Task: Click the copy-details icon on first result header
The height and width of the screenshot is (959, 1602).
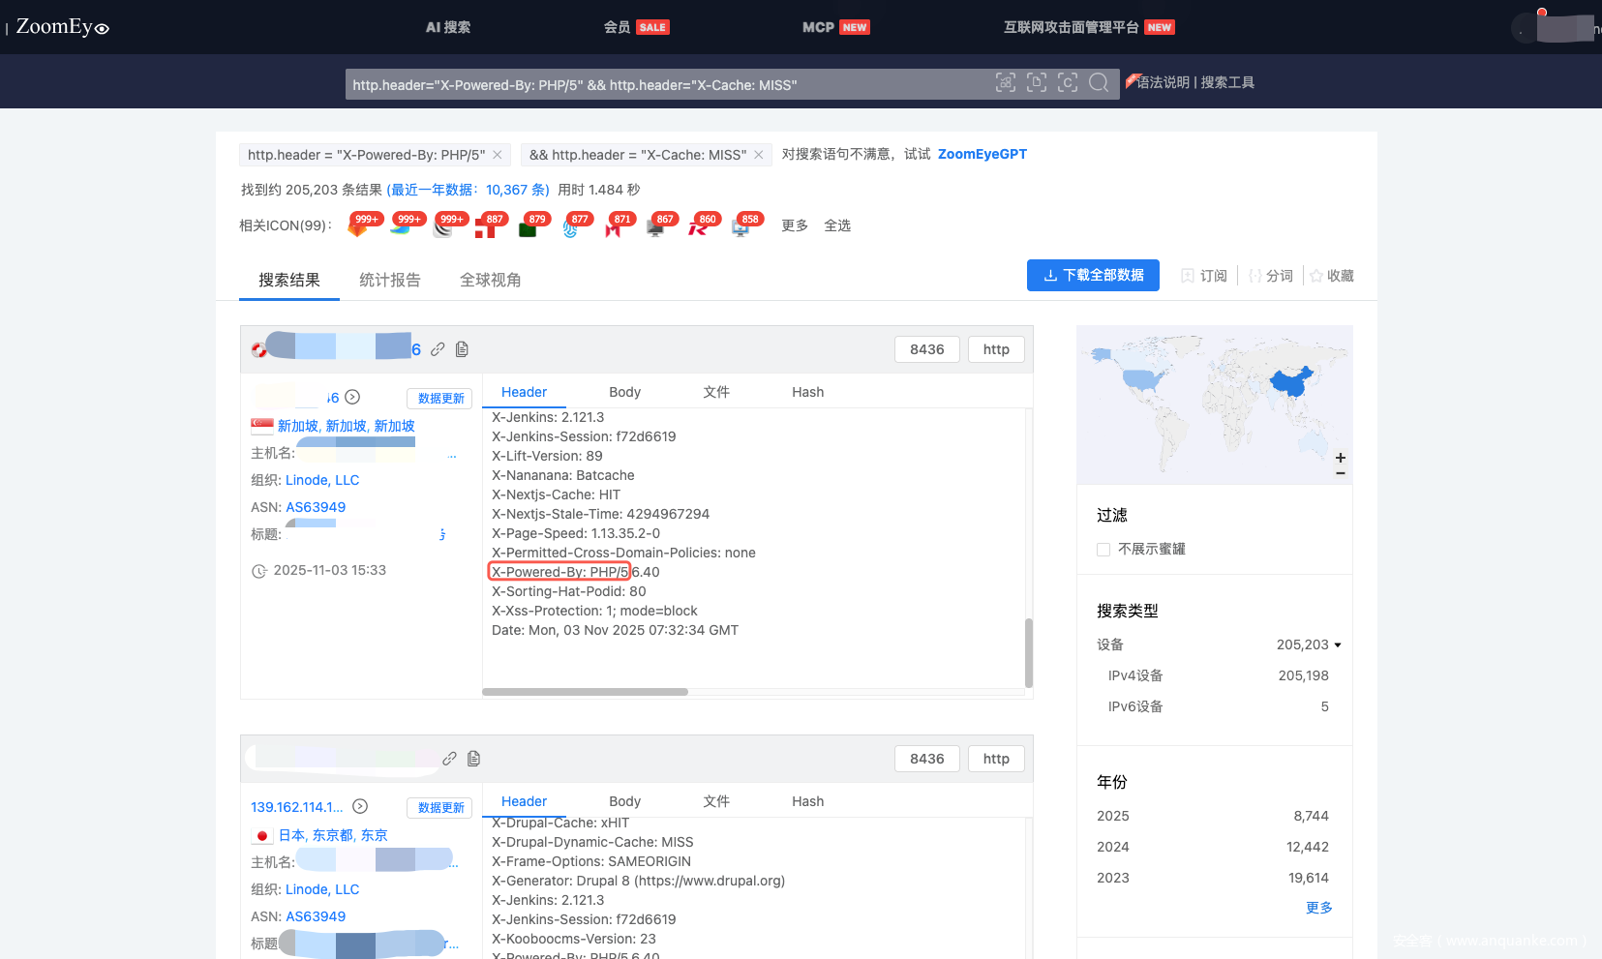Action: coord(462,349)
